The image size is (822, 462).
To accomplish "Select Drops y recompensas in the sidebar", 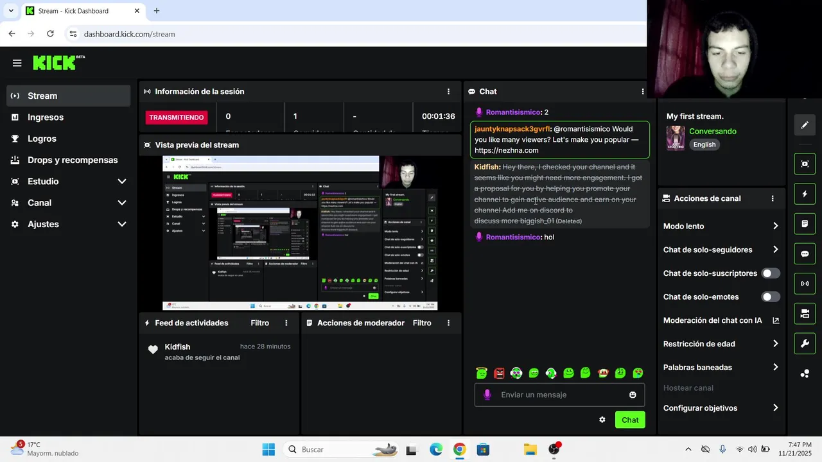I will (x=69, y=160).
